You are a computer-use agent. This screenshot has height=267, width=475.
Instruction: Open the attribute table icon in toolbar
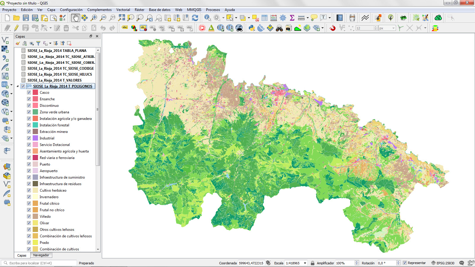click(x=265, y=18)
